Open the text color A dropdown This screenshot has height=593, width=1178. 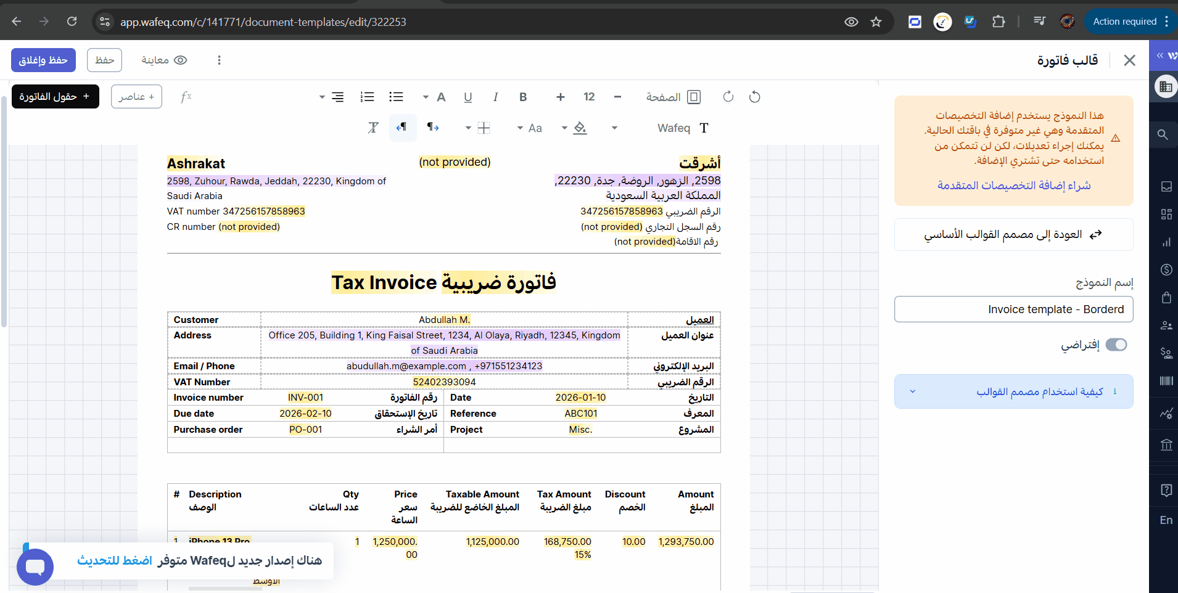(434, 97)
